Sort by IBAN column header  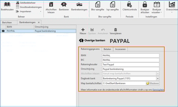click(20, 27)
